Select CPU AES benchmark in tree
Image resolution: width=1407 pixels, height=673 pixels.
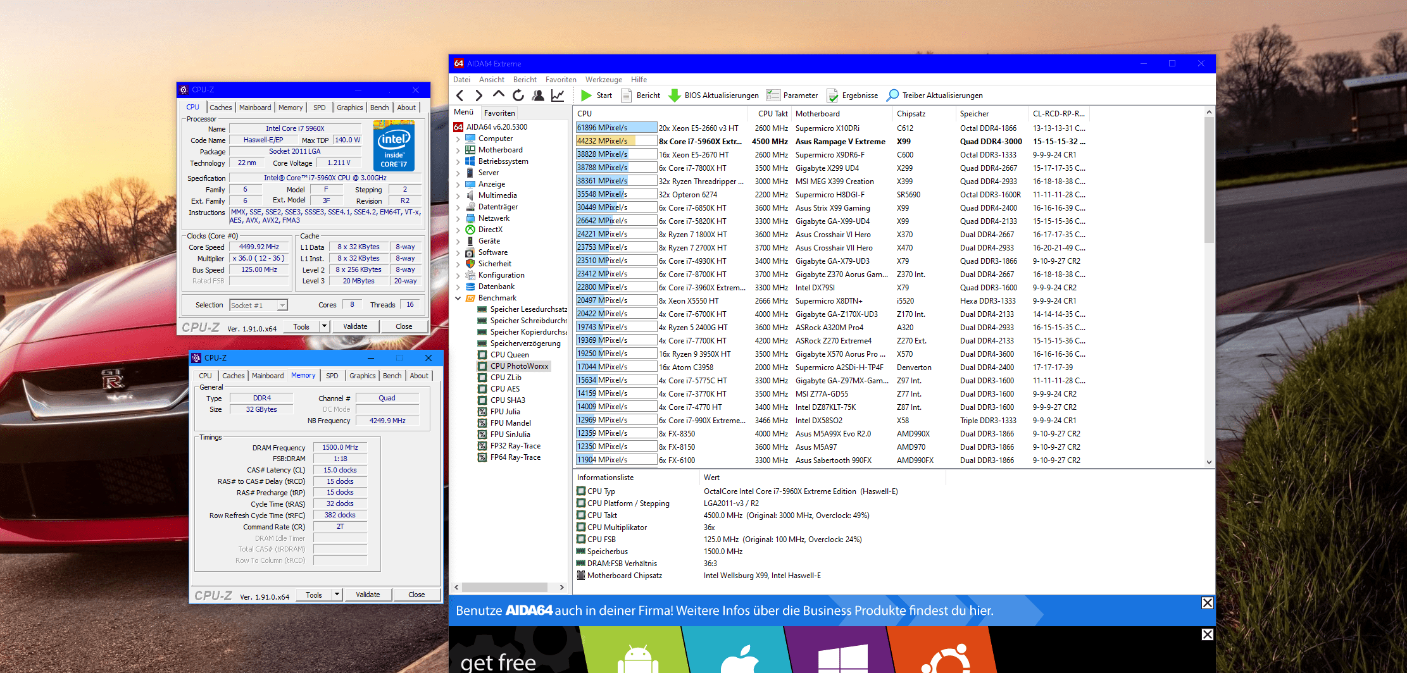505,389
